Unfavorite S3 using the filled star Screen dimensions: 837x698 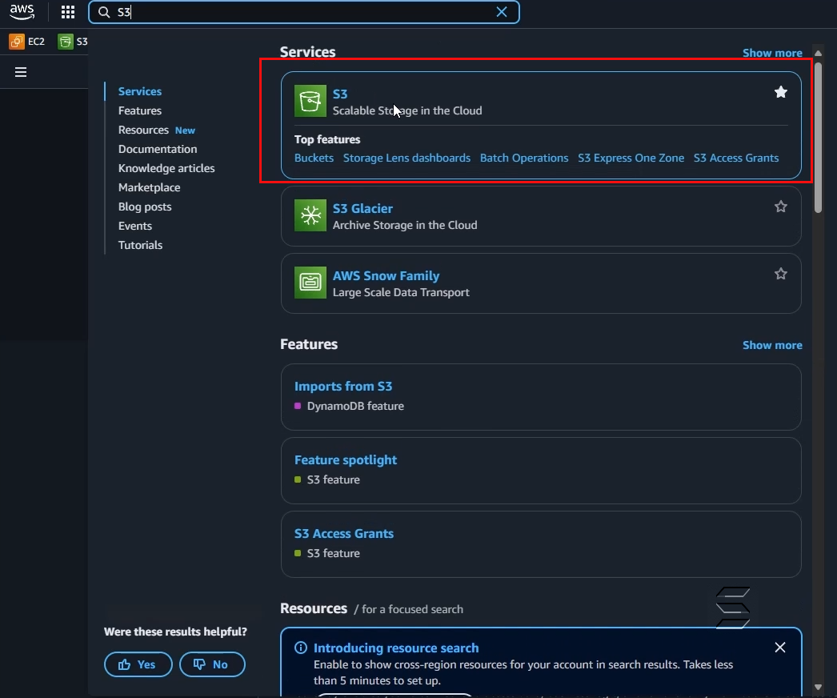[780, 92]
